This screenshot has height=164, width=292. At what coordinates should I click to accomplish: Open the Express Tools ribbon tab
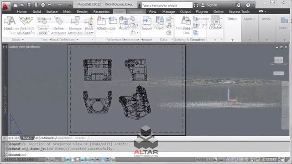tap(239, 11)
